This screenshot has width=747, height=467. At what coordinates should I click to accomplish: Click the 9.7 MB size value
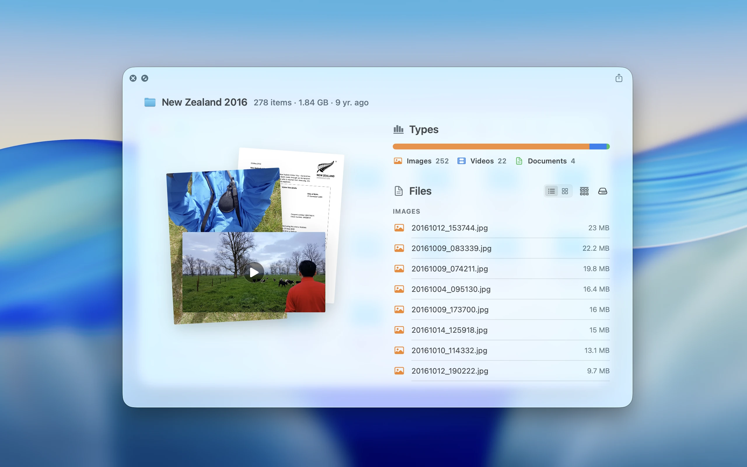pyautogui.click(x=598, y=371)
